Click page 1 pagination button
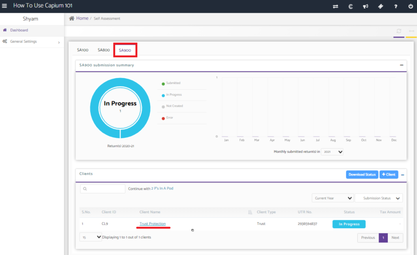 (383, 238)
